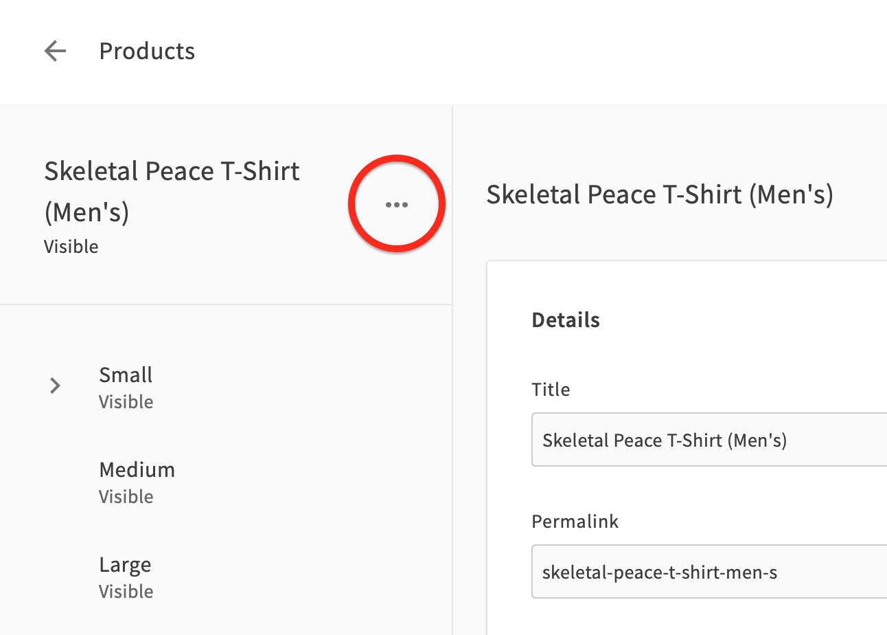Select the sidebar product name Skeletal Peace T-Shirt

(x=172, y=192)
